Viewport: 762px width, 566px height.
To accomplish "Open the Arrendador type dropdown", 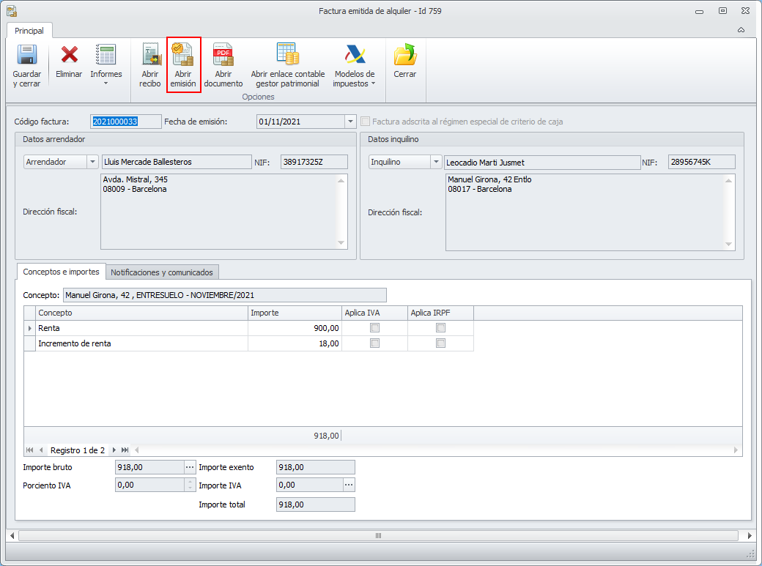I will point(92,163).
